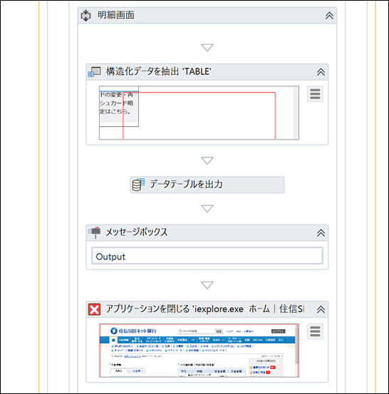Select the データテーブルを出力 activity

coord(207,185)
